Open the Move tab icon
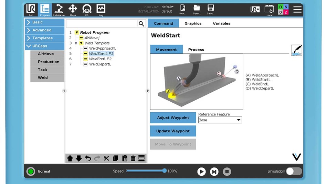Screen dimensions: 327x184 73,10
